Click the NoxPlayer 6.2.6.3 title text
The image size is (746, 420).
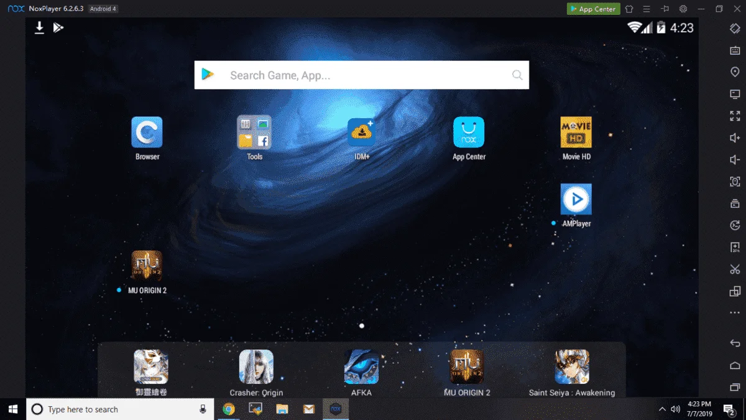click(x=56, y=9)
